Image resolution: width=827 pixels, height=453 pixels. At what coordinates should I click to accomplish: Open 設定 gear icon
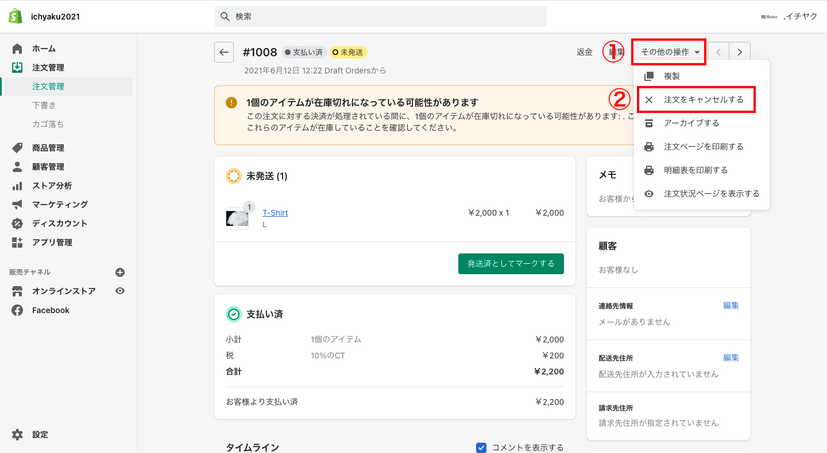coord(17,435)
